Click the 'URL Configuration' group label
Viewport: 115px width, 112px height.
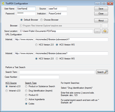[14, 35]
